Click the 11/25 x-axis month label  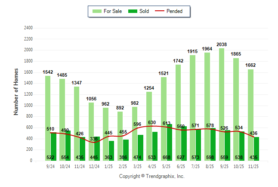pyautogui.click(x=253, y=166)
